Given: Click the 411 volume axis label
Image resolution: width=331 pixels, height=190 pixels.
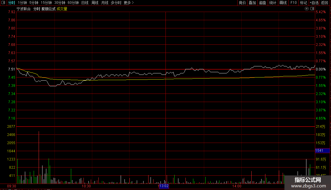Looking at the screenshot, I should coord(12,175).
